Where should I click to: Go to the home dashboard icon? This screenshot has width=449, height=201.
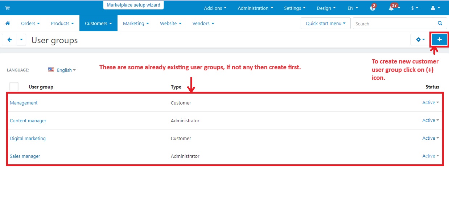8,24
